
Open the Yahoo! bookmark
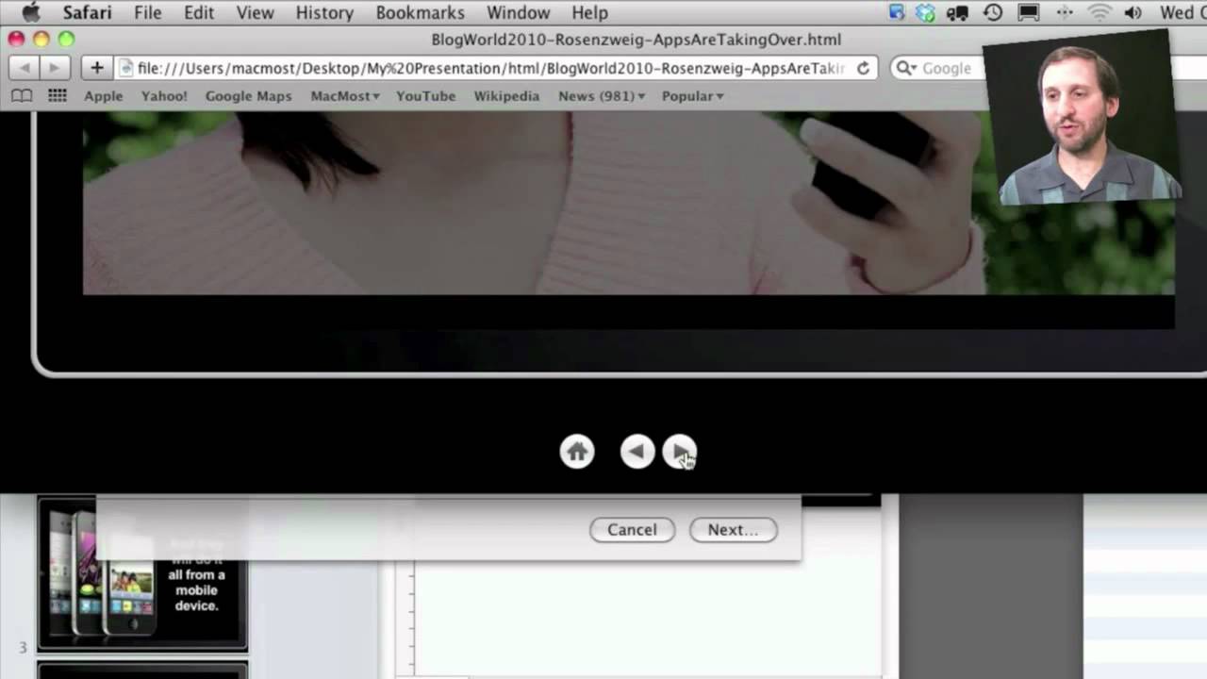[164, 96]
